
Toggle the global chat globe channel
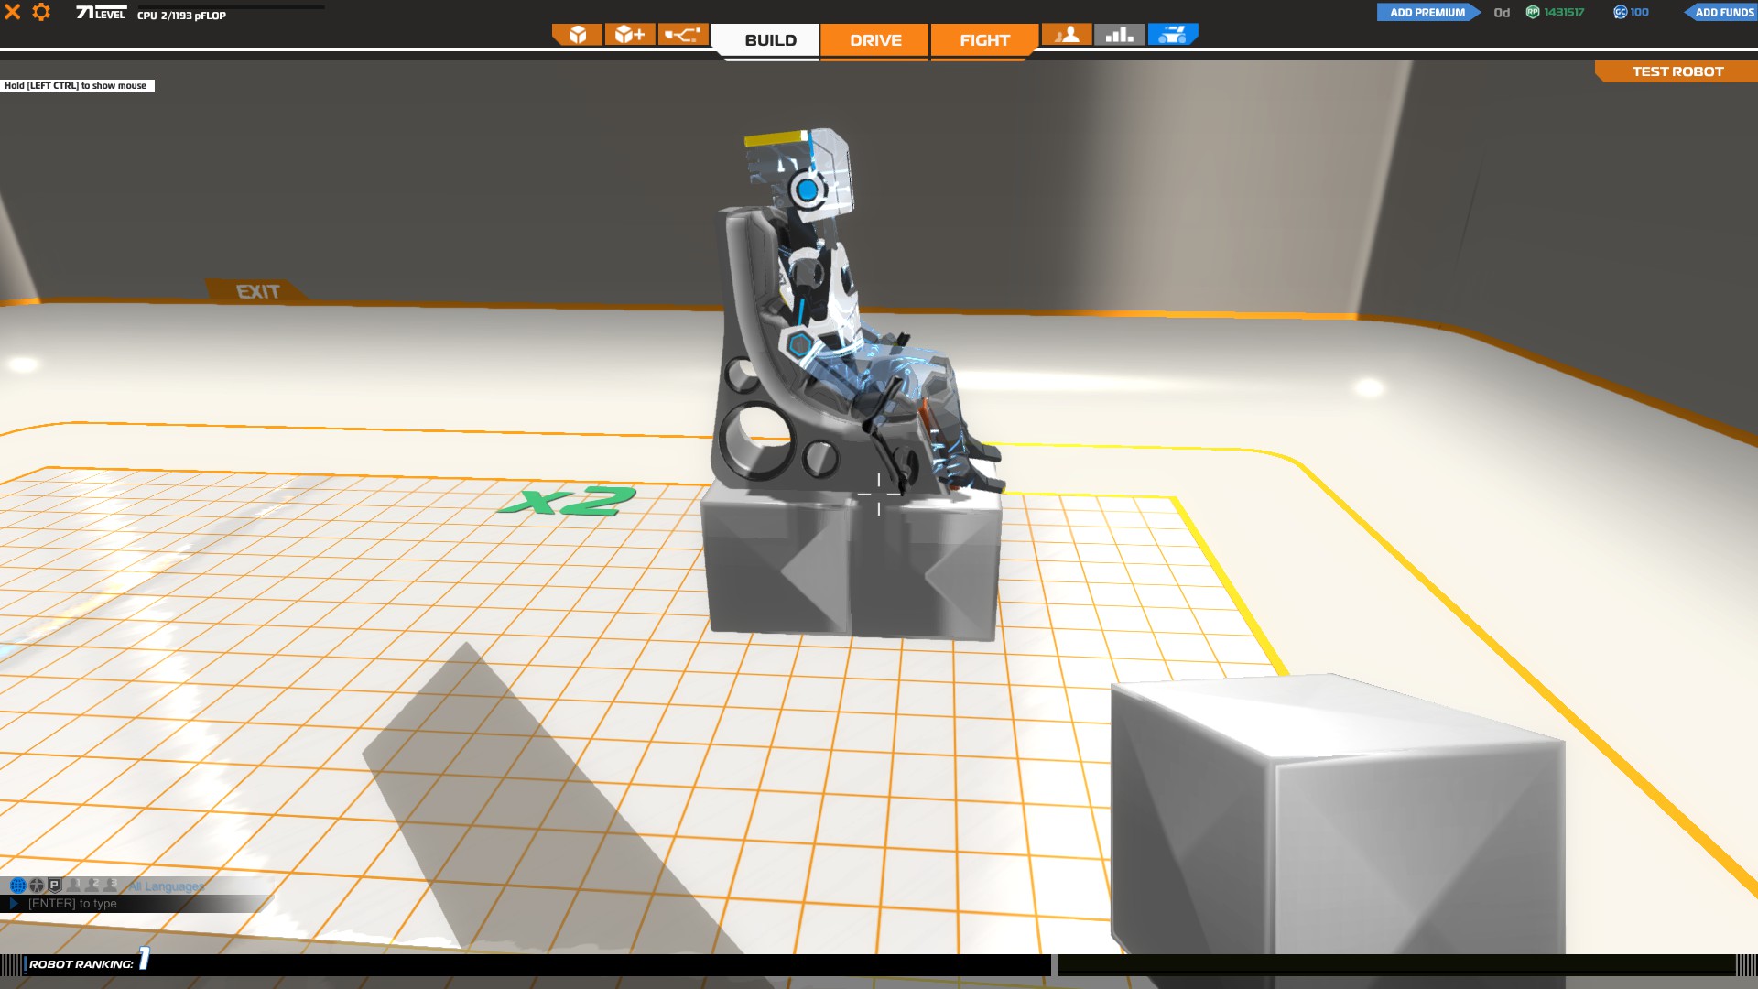click(17, 886)
